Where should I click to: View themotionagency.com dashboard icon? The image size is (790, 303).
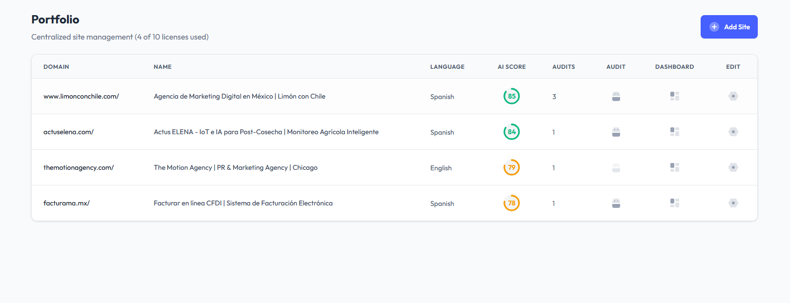pyautogui.click(x=675, y=167)
